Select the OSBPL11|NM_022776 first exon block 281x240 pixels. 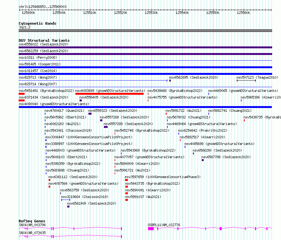tap(151, 229)
